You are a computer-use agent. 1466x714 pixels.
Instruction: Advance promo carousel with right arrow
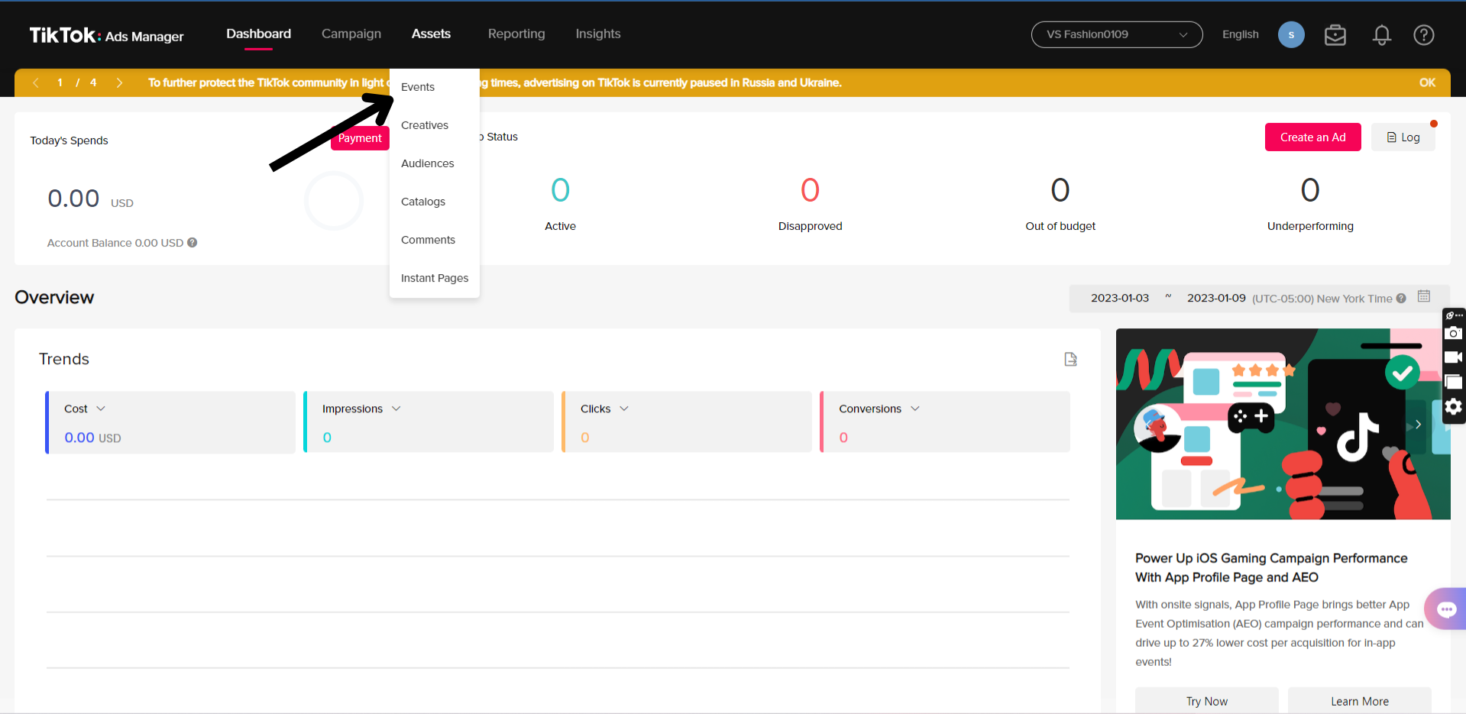coord(1418,425)
